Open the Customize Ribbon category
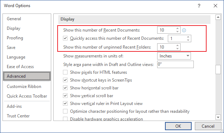The width and height of the screenshot is (224, 133). click(x=27, y=87)
